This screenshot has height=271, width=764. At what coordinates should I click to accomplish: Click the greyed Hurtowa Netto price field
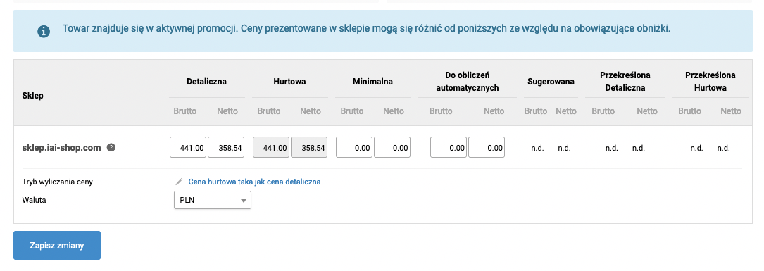click(x=309, y=147)
